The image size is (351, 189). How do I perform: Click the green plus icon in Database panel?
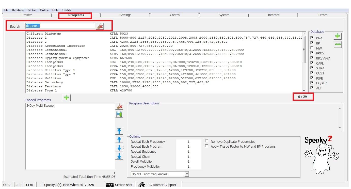pyautogui.click(x=337, y=36)
